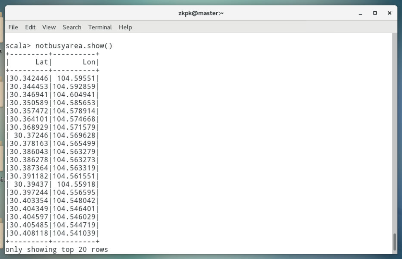Select longitude value 104.563279
The image size is (402, 259).
[74, 152]
